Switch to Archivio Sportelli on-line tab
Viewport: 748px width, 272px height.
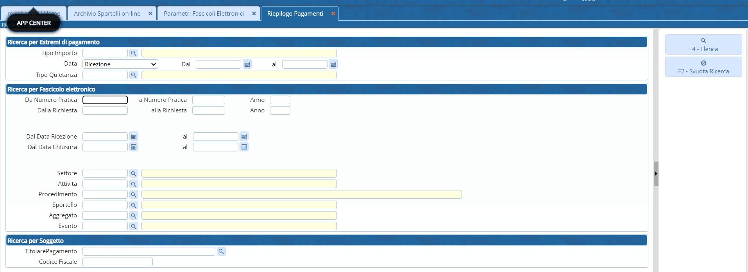tap(107, 14)
